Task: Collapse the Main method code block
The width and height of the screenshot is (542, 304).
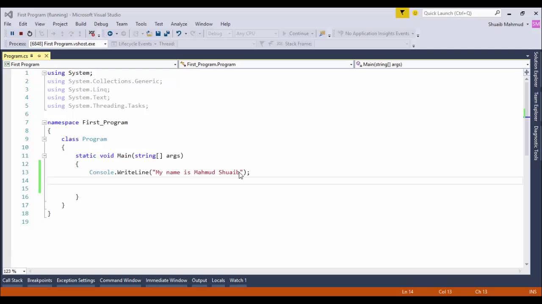Action: [x=44, y=155]
